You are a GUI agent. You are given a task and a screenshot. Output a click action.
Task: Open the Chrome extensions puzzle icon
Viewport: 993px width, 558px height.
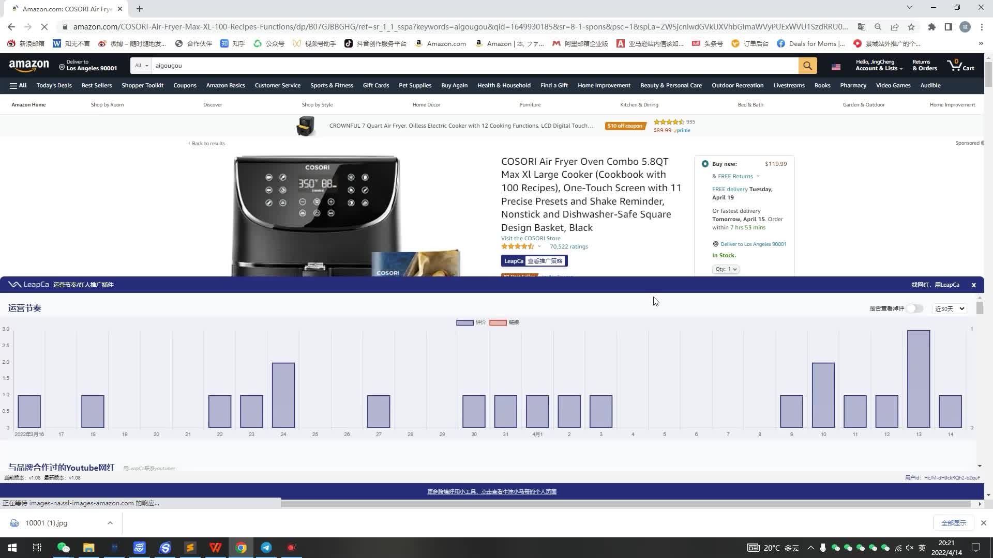(931, 27)
